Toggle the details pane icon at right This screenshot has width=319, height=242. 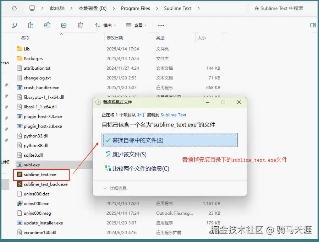(x=313, y=25)
